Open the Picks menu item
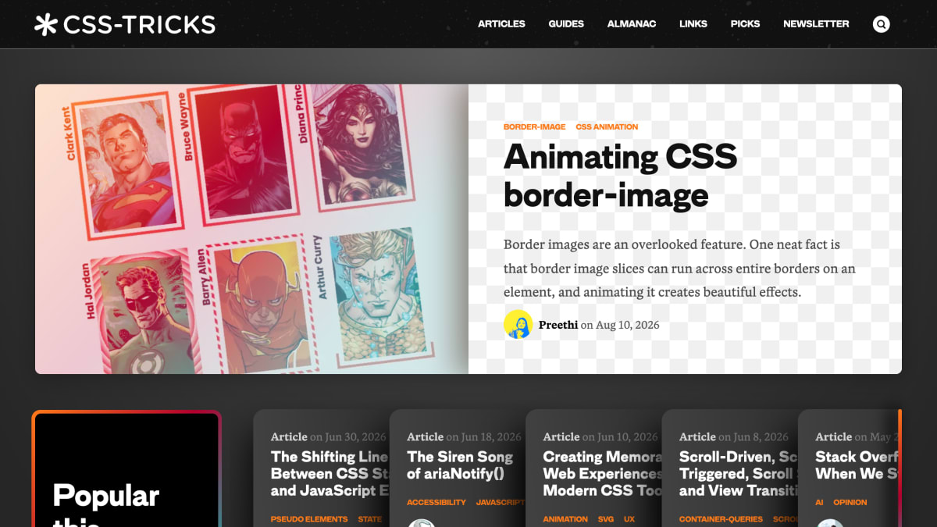Image resolution: width=937 pixels, height=527 pixels. 745,24
